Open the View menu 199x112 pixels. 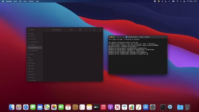tap(25, 1)
